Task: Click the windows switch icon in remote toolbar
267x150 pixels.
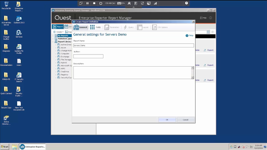Action: click(81, 3)
